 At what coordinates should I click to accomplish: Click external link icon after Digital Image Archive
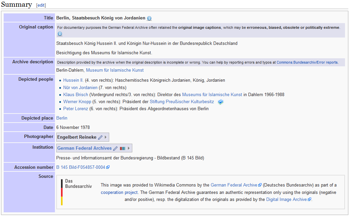coord(309,200)
